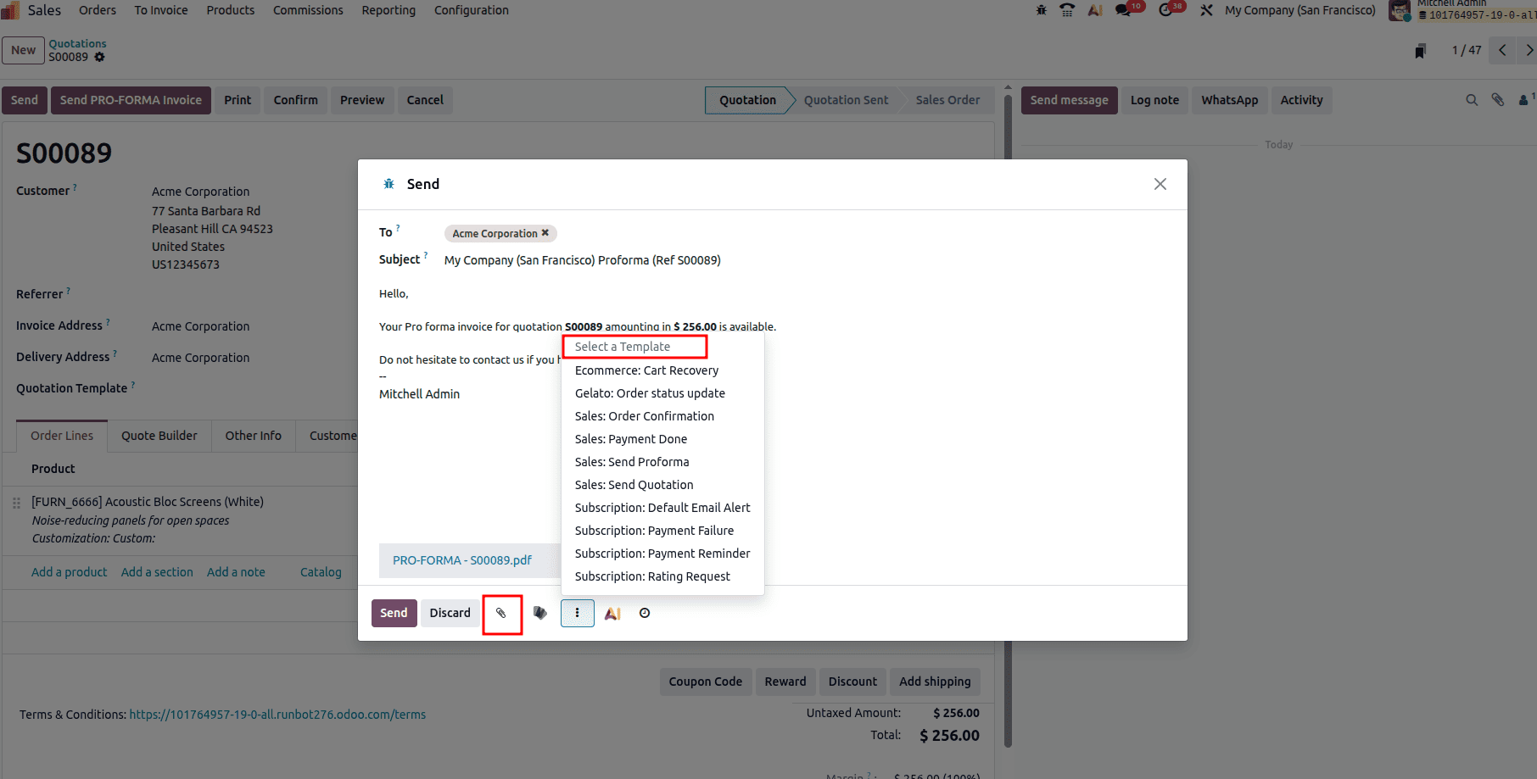Discard the email composition
This screenshot has width=1537, height=779.
pos(450,613)
